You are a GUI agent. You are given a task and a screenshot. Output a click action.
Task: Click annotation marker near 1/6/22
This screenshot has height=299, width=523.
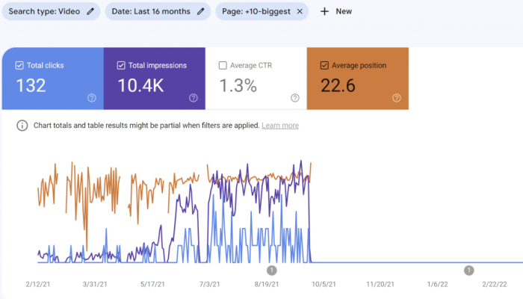tap(468, 271)
